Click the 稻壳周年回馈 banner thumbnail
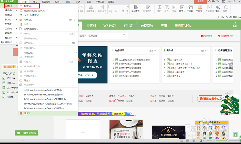Screen dimensions: 241x144 pyautogui.click(x=169, y=132)
